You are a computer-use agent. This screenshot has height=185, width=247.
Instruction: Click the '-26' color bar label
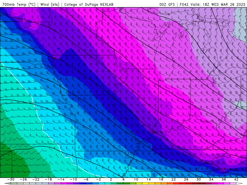tap(23, 179)
